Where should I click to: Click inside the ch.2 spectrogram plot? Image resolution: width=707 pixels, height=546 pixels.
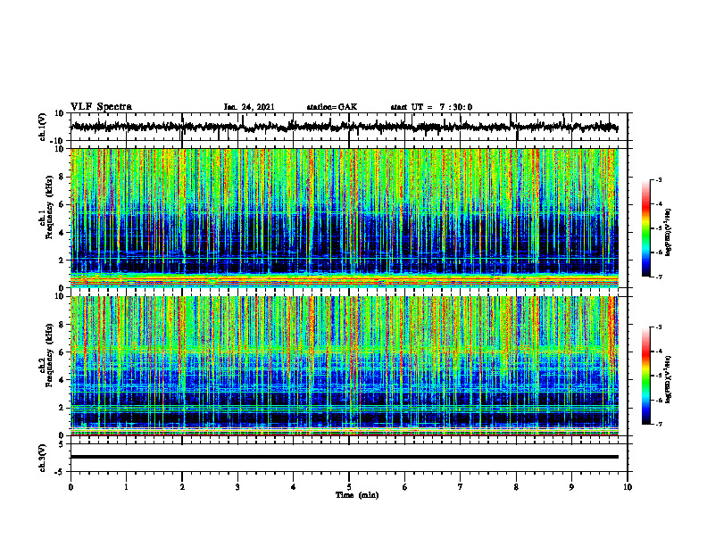tap(345, 366)
